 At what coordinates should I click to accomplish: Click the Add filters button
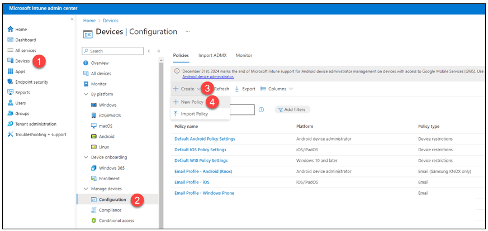[292, 109]
